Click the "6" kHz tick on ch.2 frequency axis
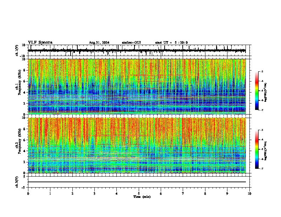Image resolution: width=281 pixels, height=217 pixels. (25, 140)
